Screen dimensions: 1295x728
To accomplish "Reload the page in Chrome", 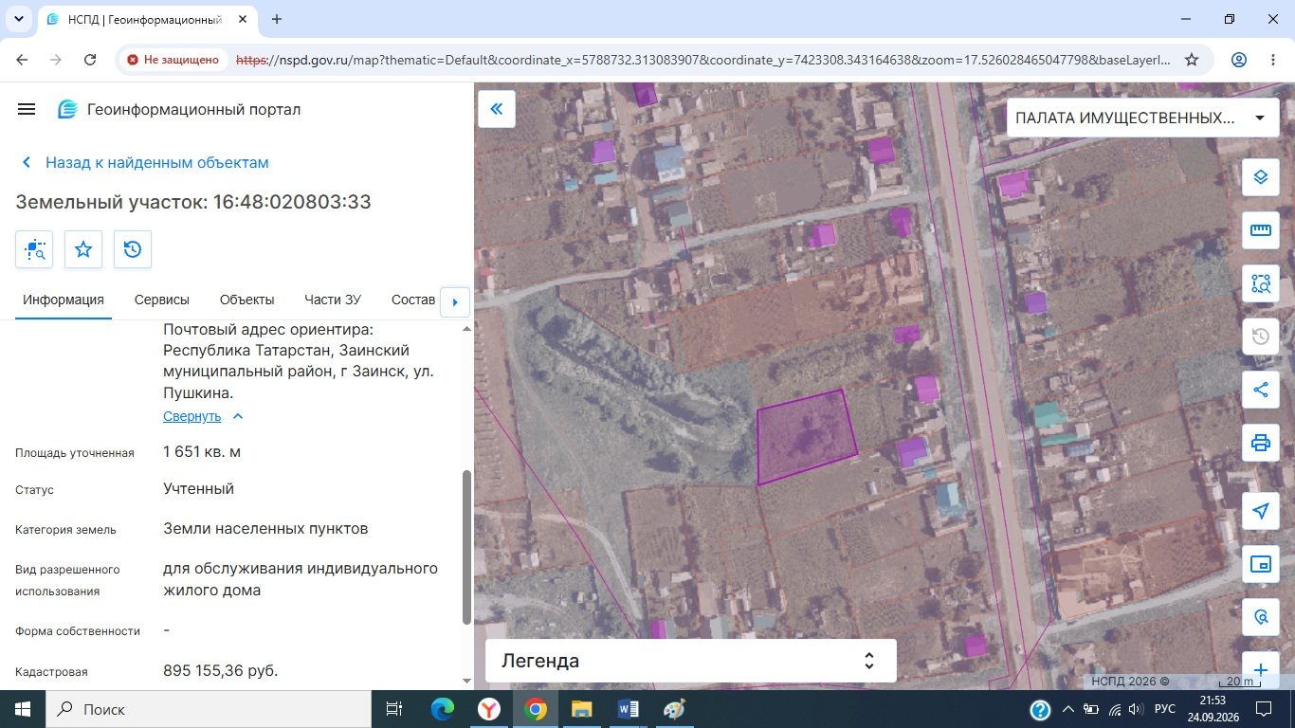I will [x=90, y=60].
